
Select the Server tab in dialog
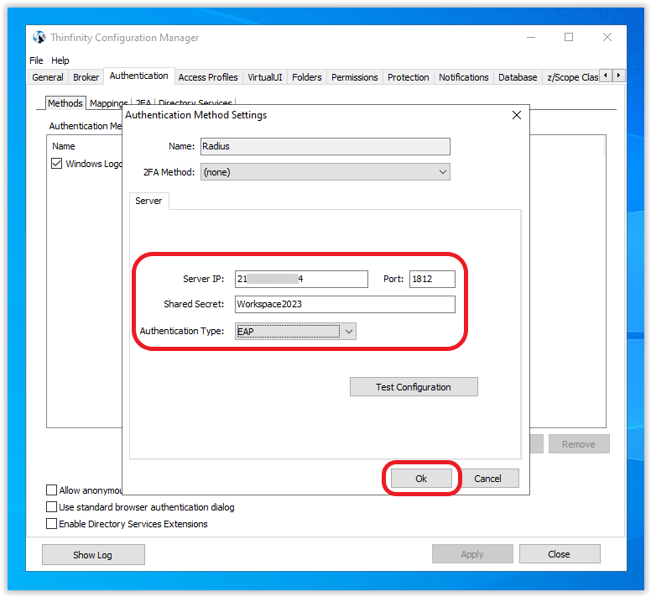[148, 201]
